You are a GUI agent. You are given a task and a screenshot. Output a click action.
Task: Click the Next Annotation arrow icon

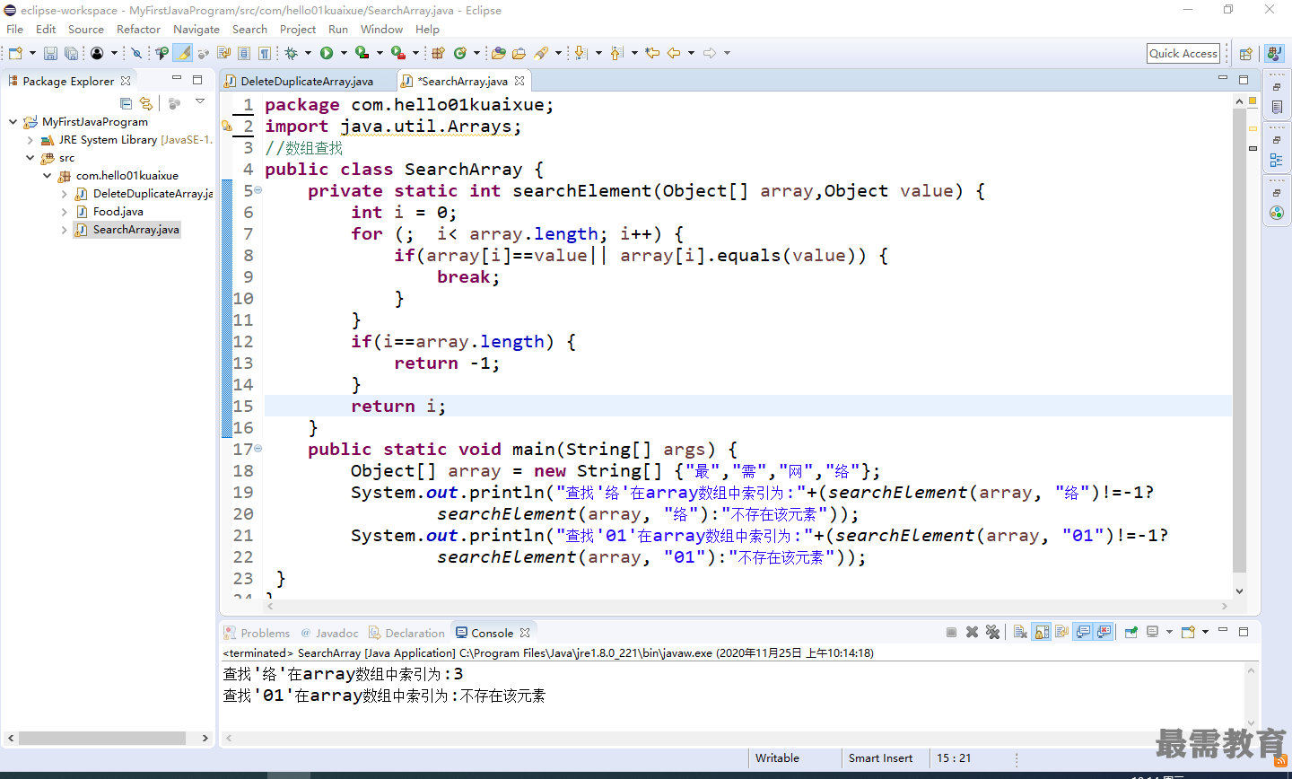point(581,53)
